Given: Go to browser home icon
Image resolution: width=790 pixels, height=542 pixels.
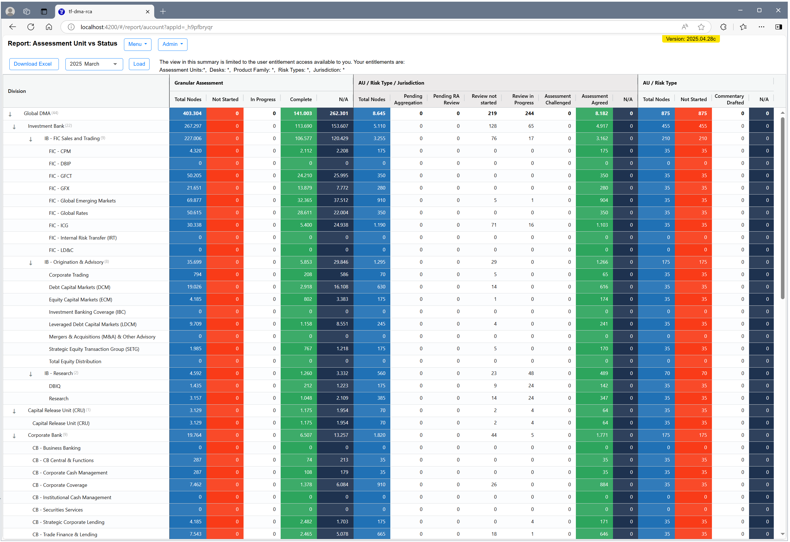Looking at the screenshot, I should (x=49, y=27).
